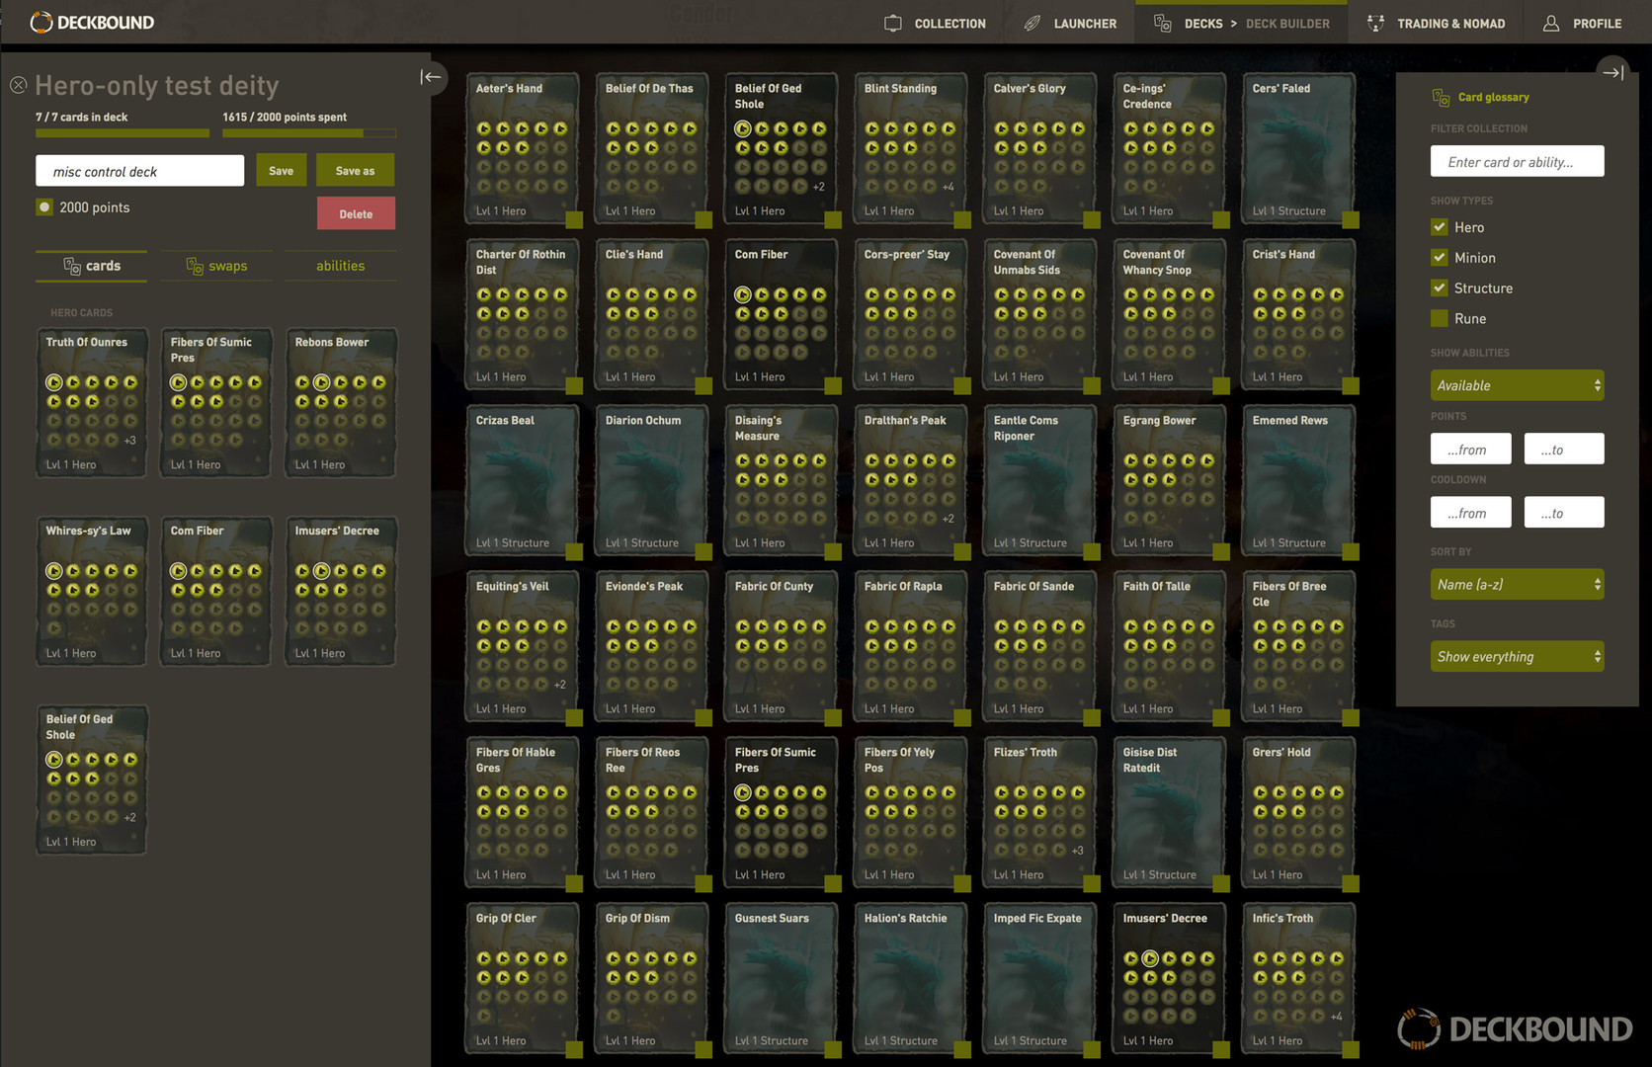Uncheck the Minion type checkbox
The image size is (1652, 1067).
tap(1440, 258)
